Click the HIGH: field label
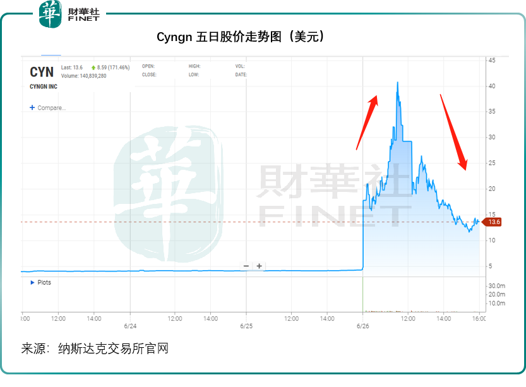 point(194,66)
